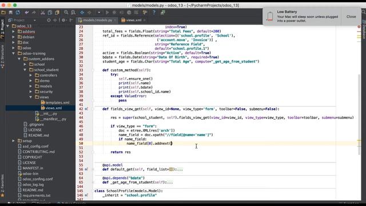Collapse the odoo_13 root folder

click(7, 26)
